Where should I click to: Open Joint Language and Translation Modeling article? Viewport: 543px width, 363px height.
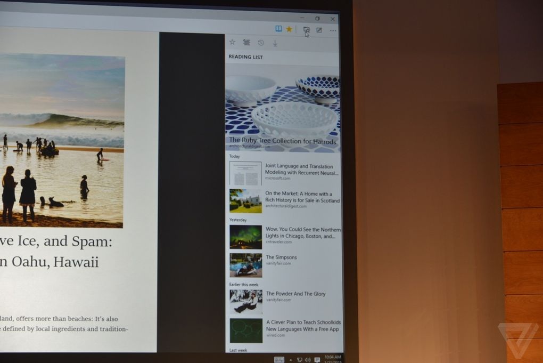tap(301, 170)
